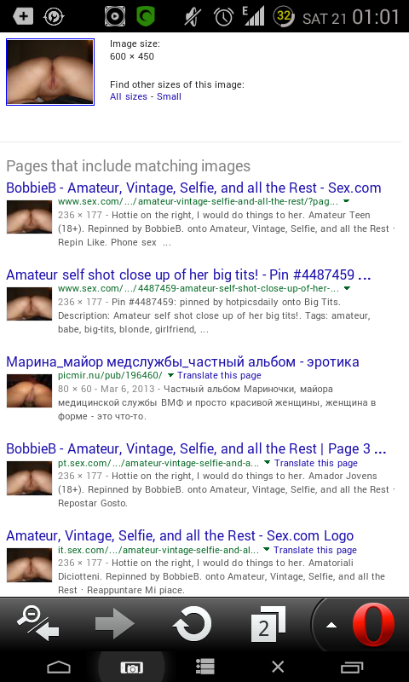Open the list menu icon in the navigation bar
This screenshot has width=409, height=682.
pyautogui.click(x=204, y=667)
